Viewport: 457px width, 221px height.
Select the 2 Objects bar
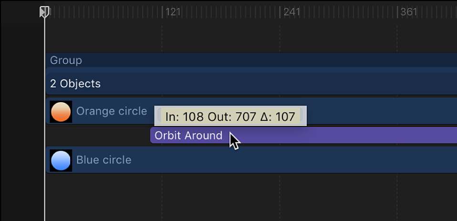click(x=239, y=84)
